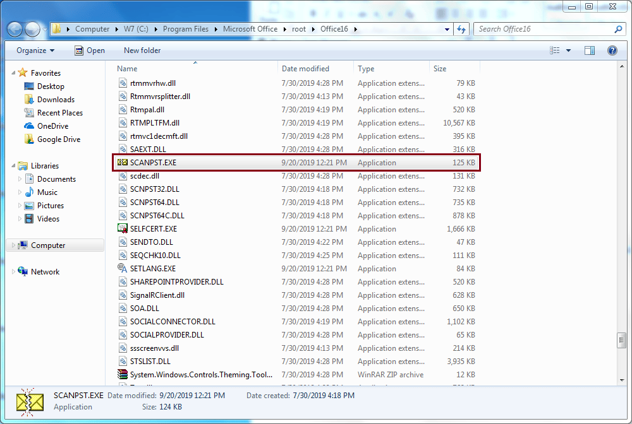Click the arrow after Office16 in breadcrumb

(355, 29)
